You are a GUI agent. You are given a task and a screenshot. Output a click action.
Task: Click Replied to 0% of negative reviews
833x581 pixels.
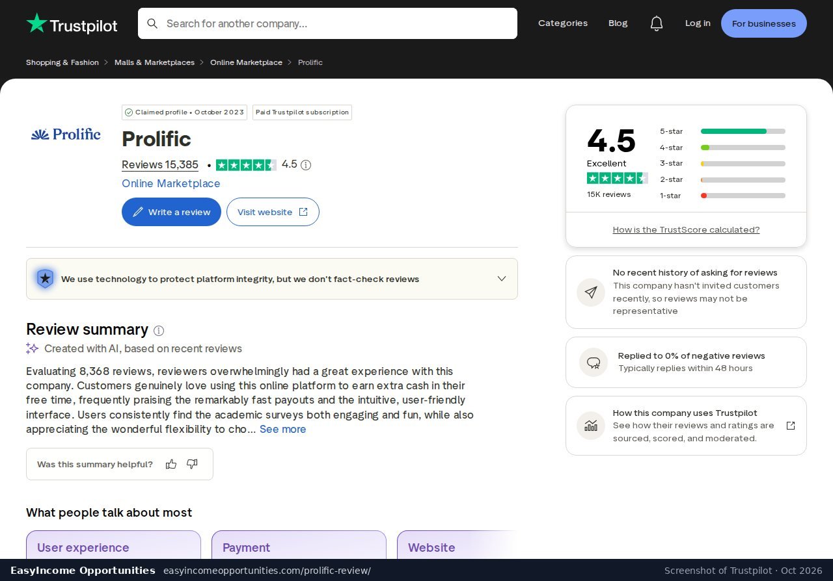tap(692, 356)
